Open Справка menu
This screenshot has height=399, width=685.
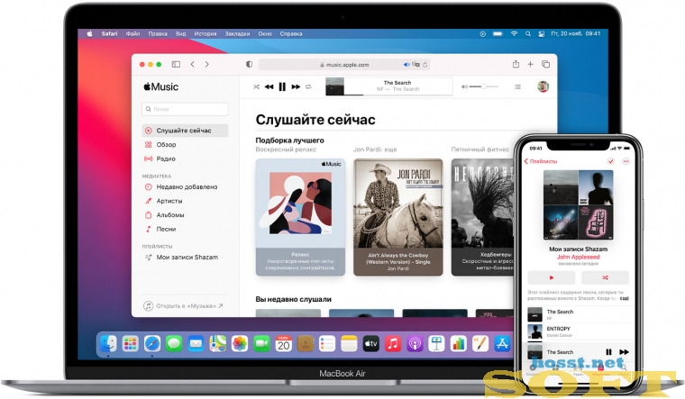point(291,33)
